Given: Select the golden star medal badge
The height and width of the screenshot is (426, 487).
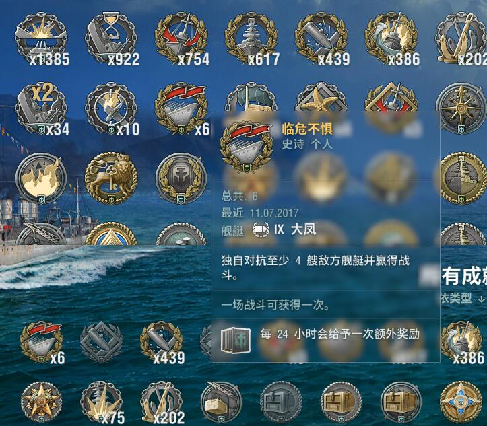Looking at the screenshot, I should (x=41, y=402).
